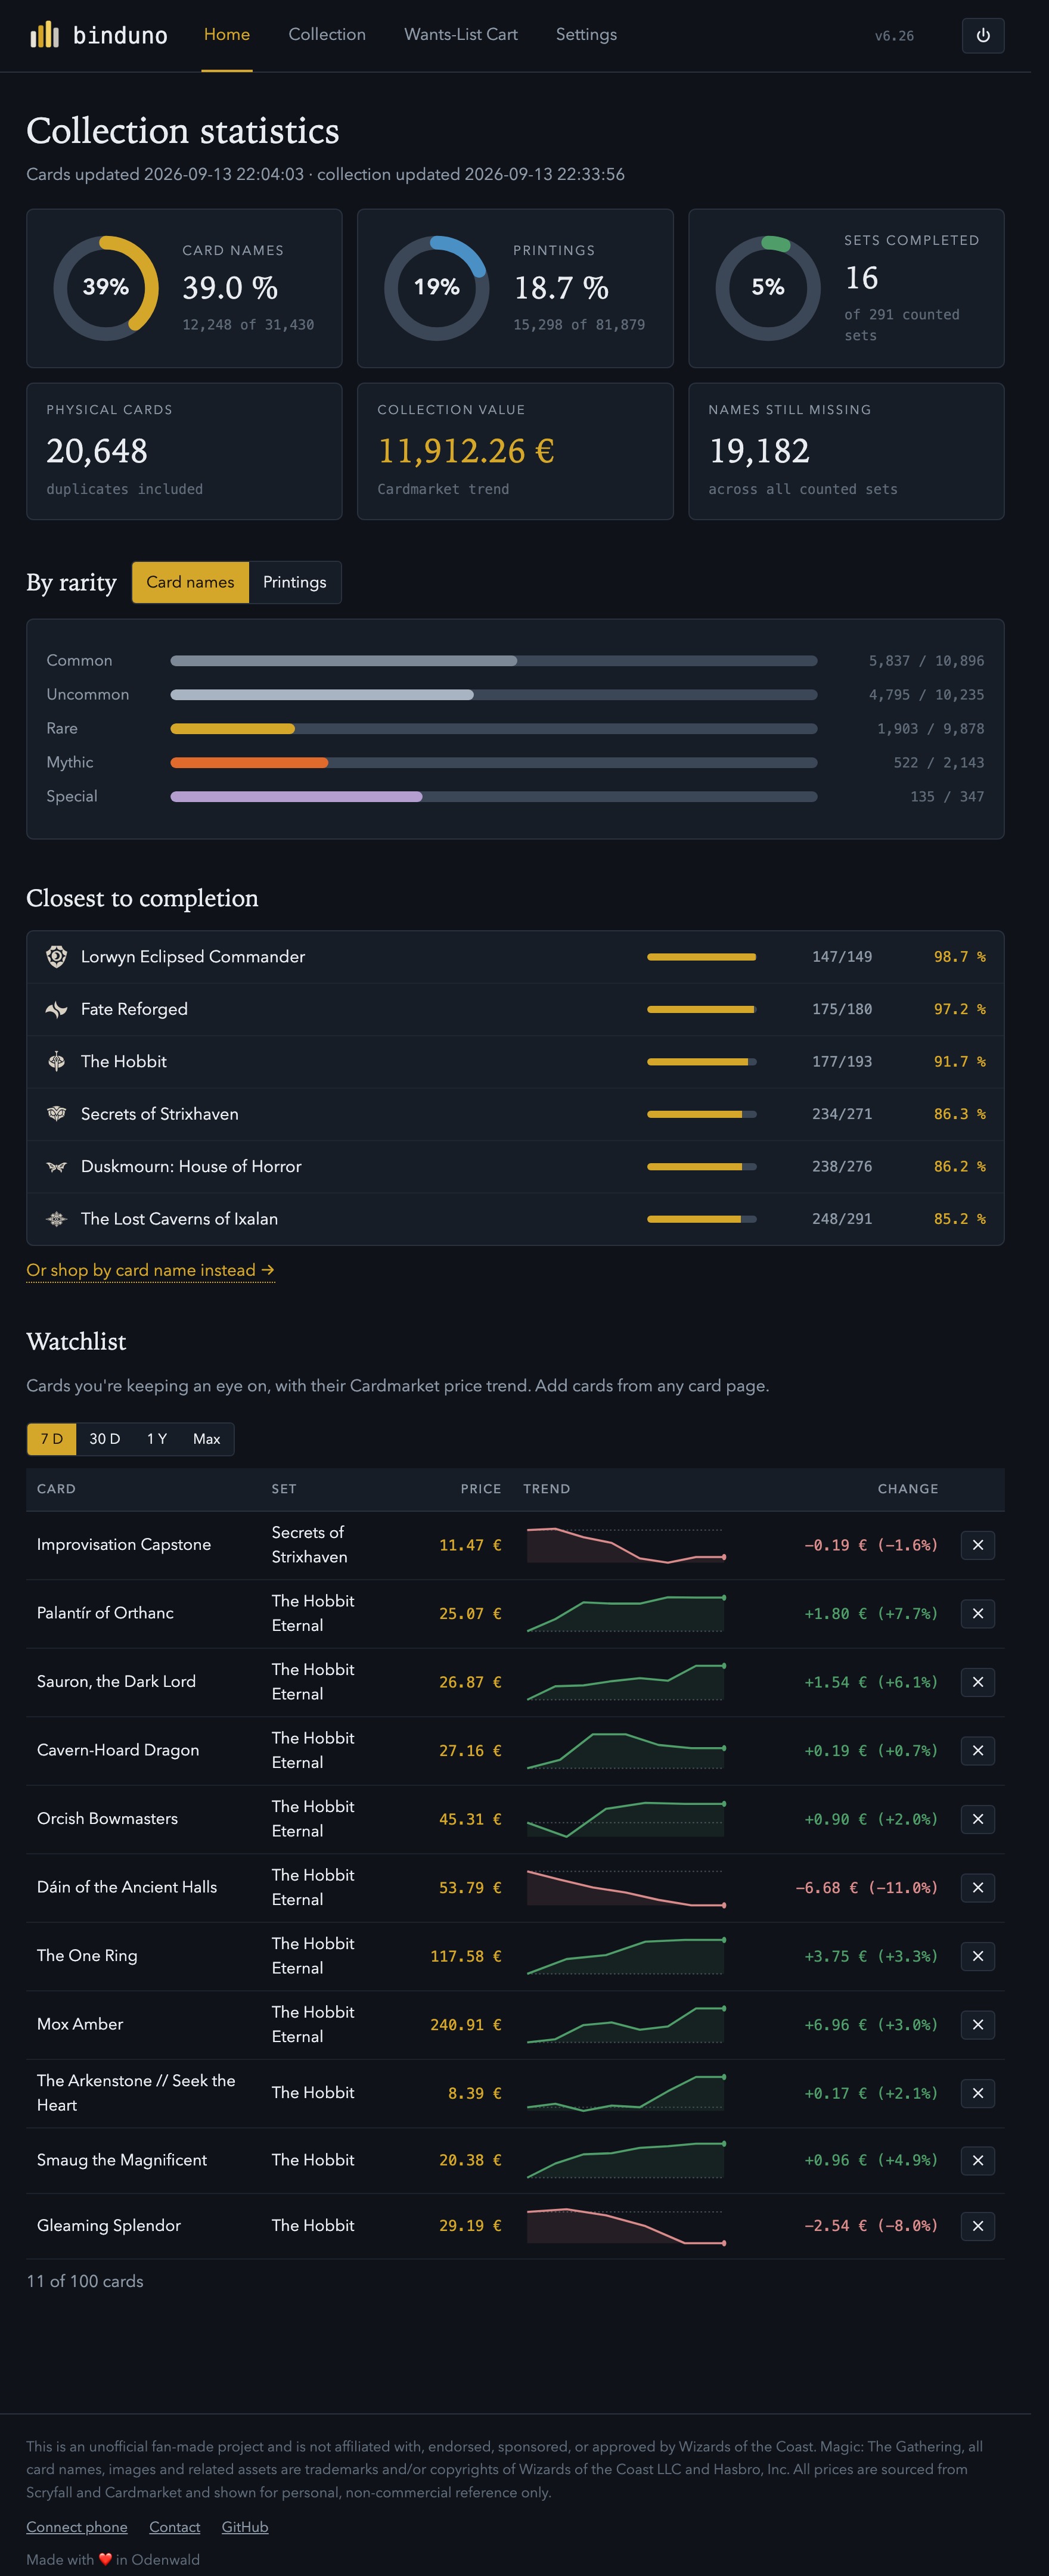Click the v6.26 version label
The image size is (1049, 2576).
[894, 36]
